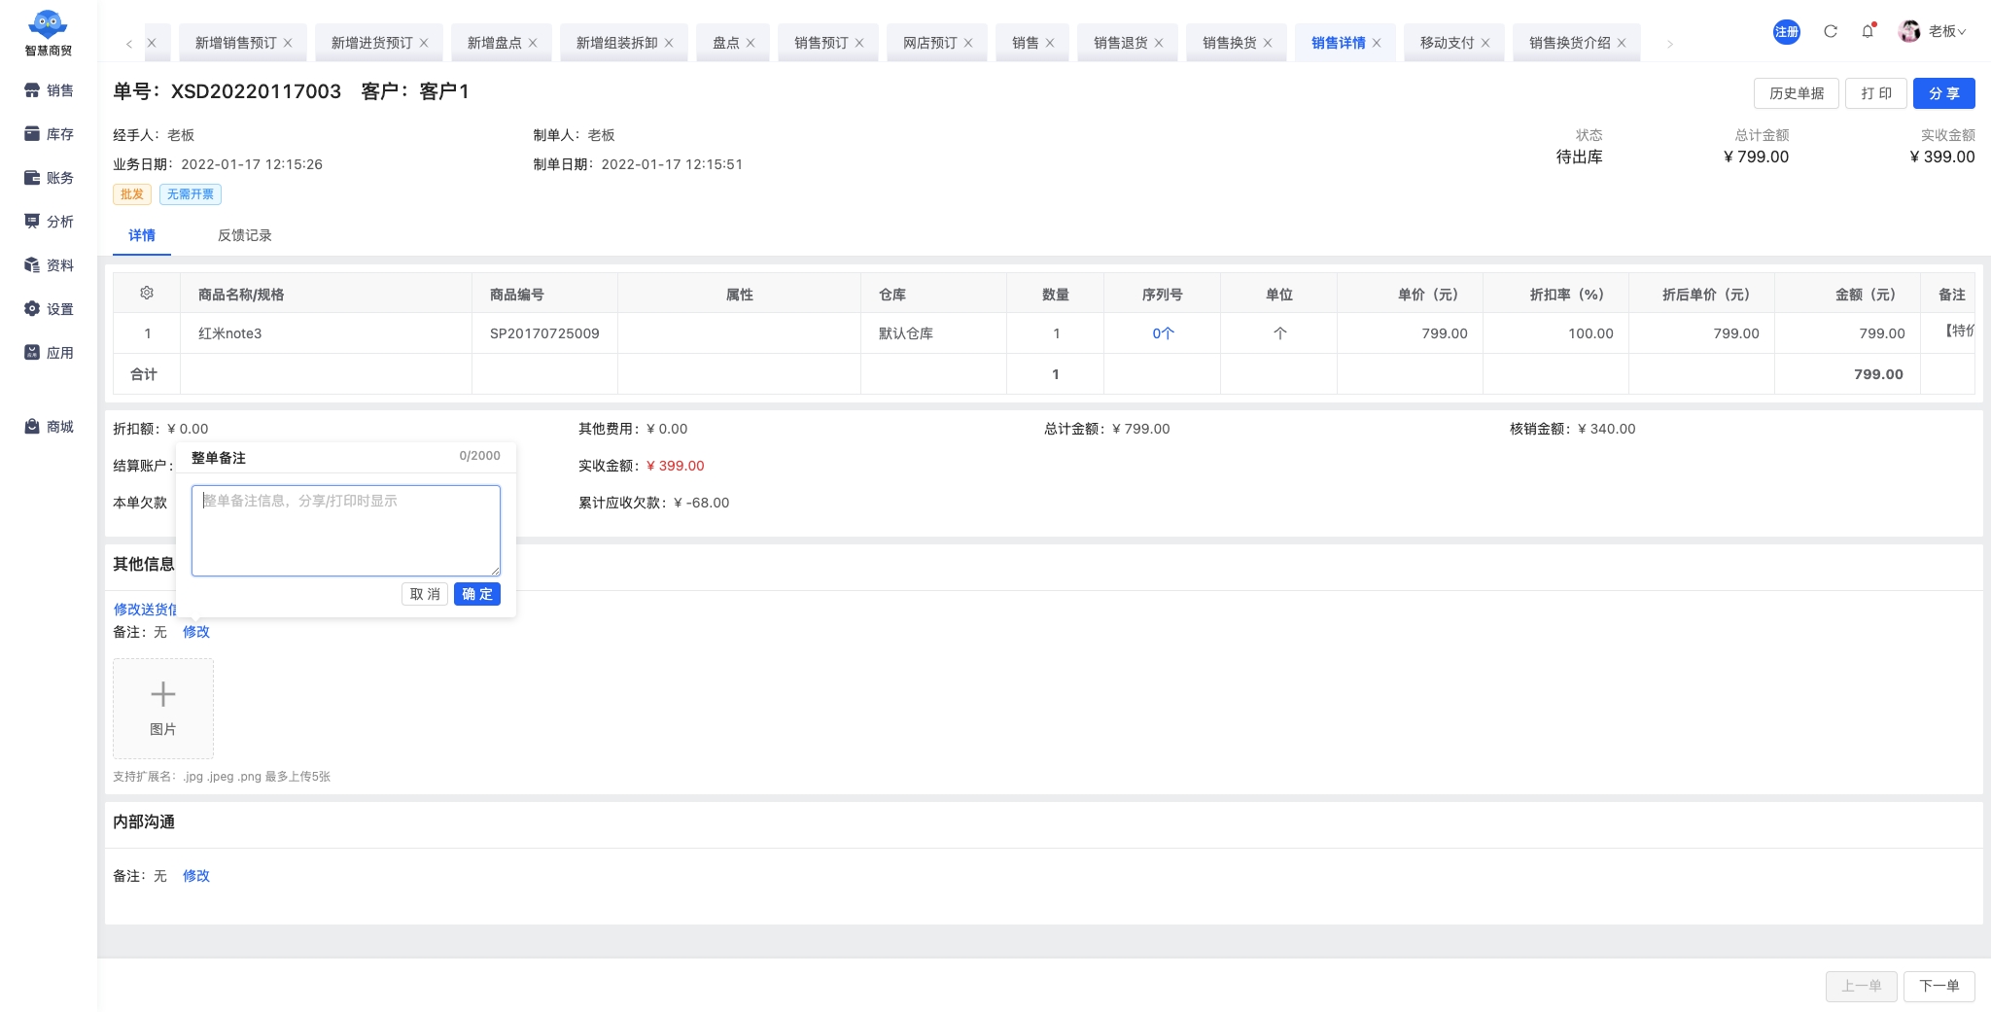Click the user avatar picture

tap(1910, 31)
